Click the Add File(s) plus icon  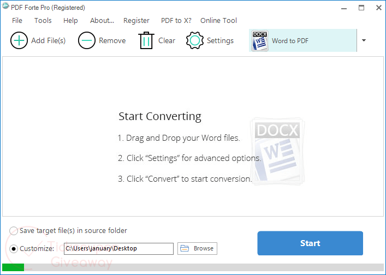tap(19, 40)
